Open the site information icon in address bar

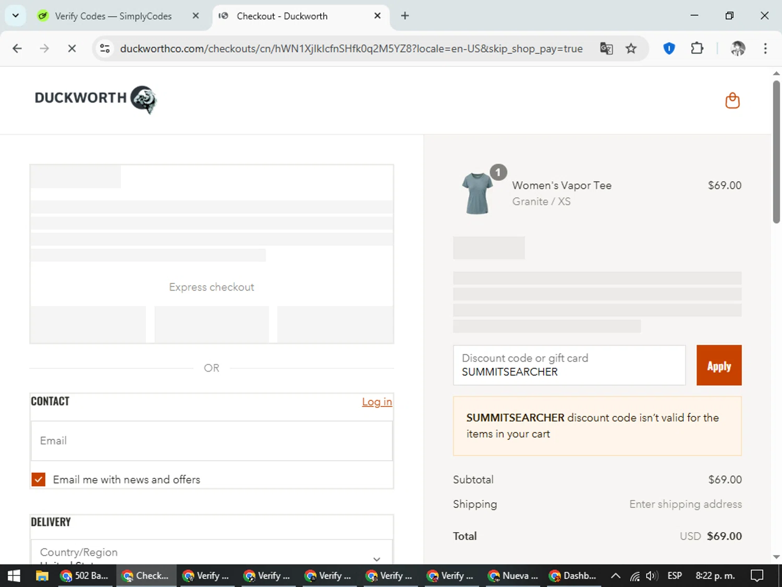[x=105, y=49]
